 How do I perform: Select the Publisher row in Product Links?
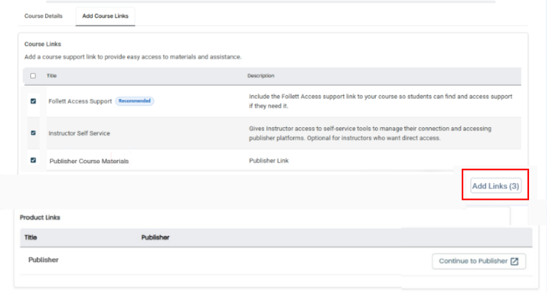(x=43, y=261)
